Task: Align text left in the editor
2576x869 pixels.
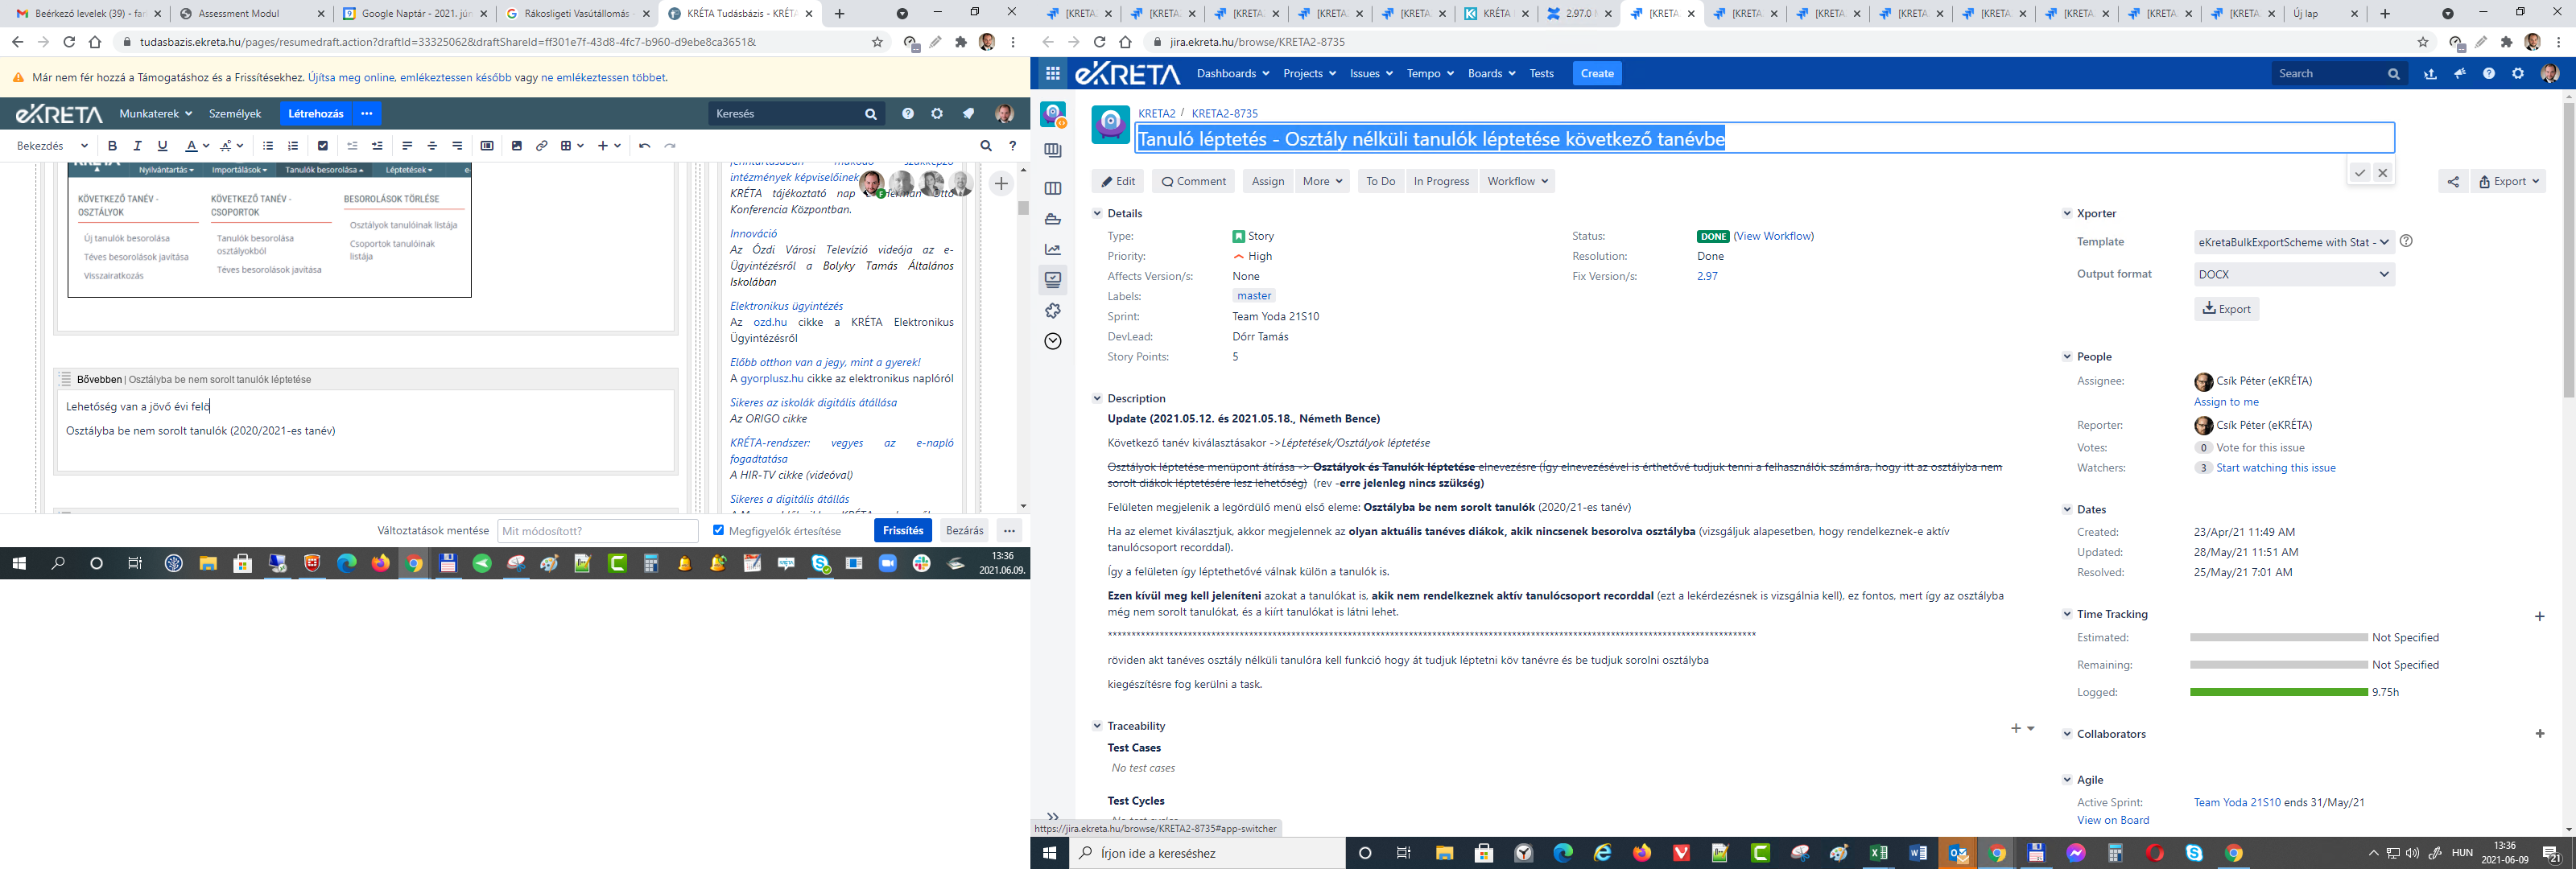Action: click(407, 146)
